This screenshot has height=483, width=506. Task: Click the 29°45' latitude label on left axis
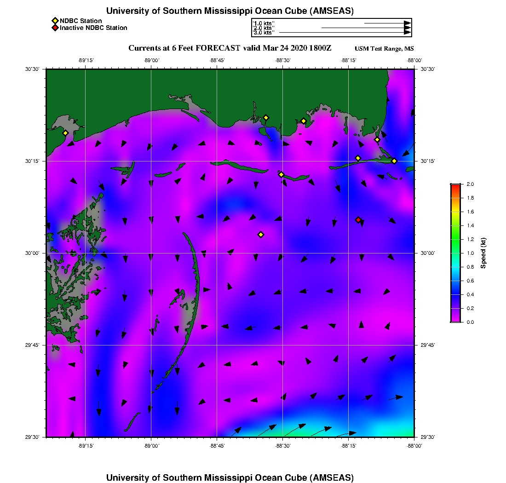click(35, 345)
